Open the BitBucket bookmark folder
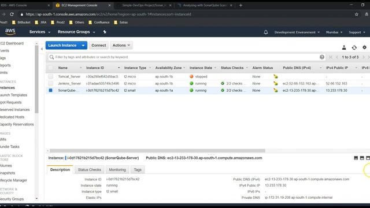Screen dimensions: 370x208 (x=21, y=23)
